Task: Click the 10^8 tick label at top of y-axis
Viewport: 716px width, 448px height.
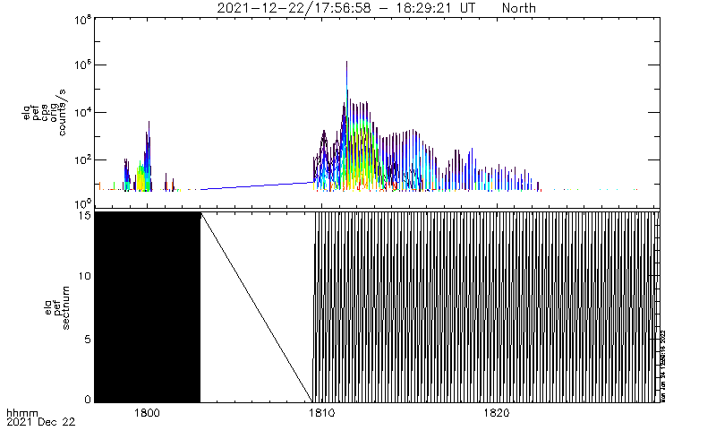Action: [x=83, y=20]
